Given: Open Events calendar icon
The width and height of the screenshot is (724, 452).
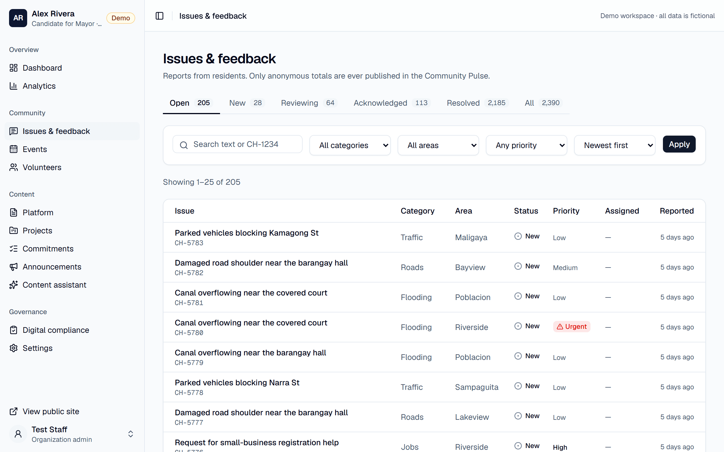Looking at the screenshot, I should tap(14, 149).
